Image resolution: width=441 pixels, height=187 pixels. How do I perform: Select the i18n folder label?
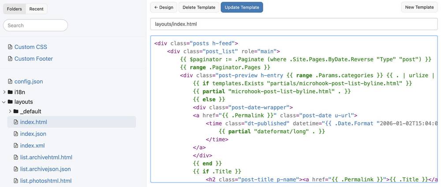(x=20, y=92)
